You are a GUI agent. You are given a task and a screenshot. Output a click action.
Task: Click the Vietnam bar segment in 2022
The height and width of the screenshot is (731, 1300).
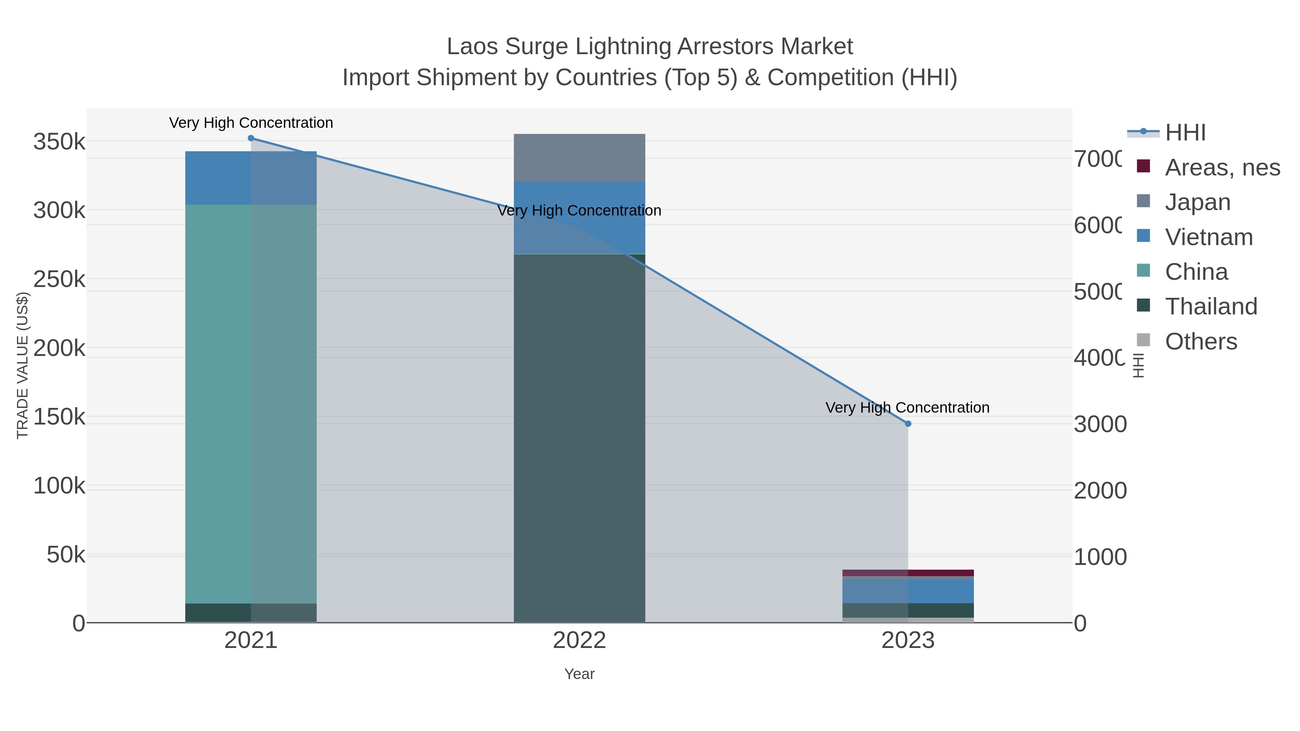click(x=579, y=217)
